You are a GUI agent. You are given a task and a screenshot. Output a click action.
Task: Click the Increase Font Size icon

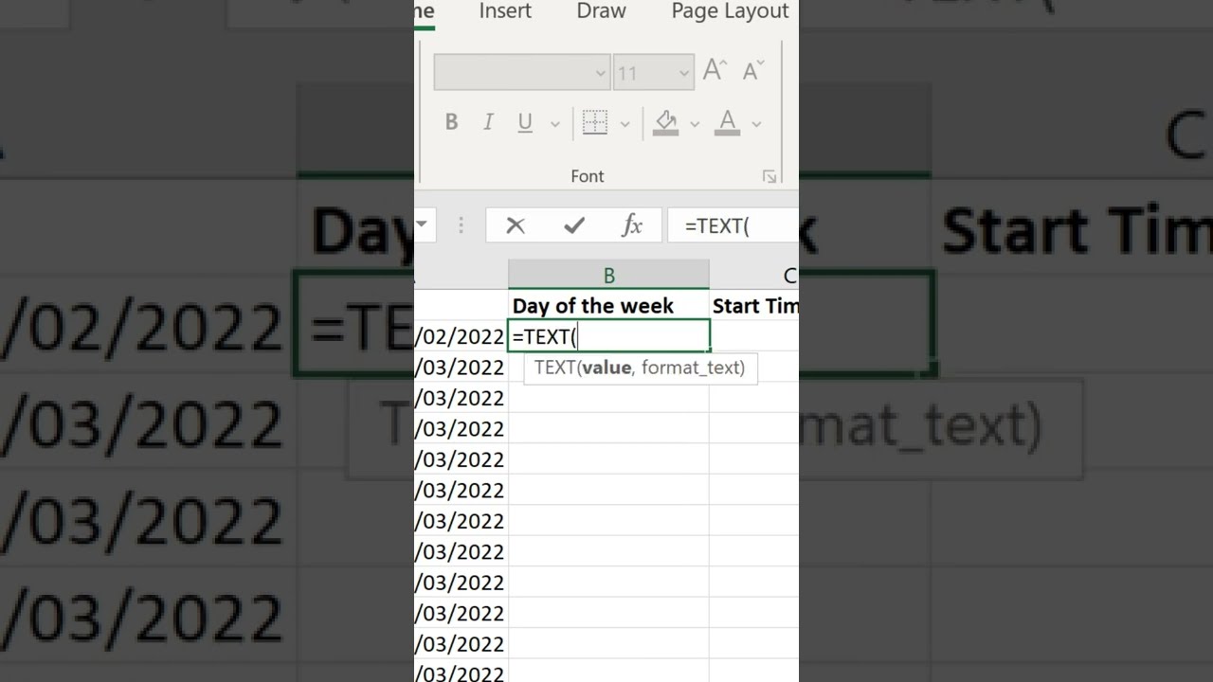[x=715, y=71]
